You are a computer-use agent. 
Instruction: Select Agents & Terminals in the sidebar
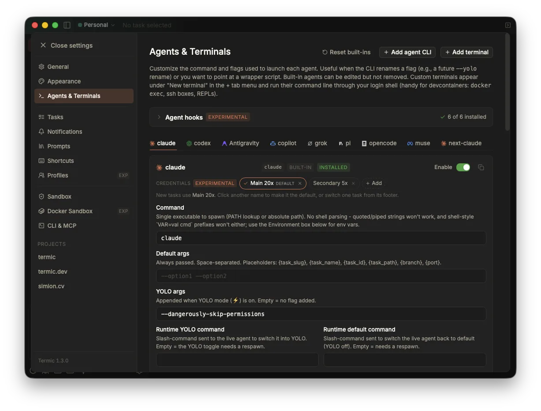pyautogui.click(x=84, y=96)
